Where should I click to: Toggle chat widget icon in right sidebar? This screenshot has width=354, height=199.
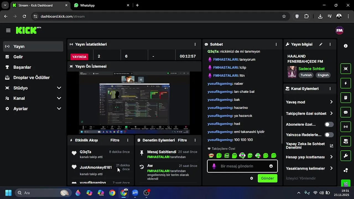(x=346, y=112)
